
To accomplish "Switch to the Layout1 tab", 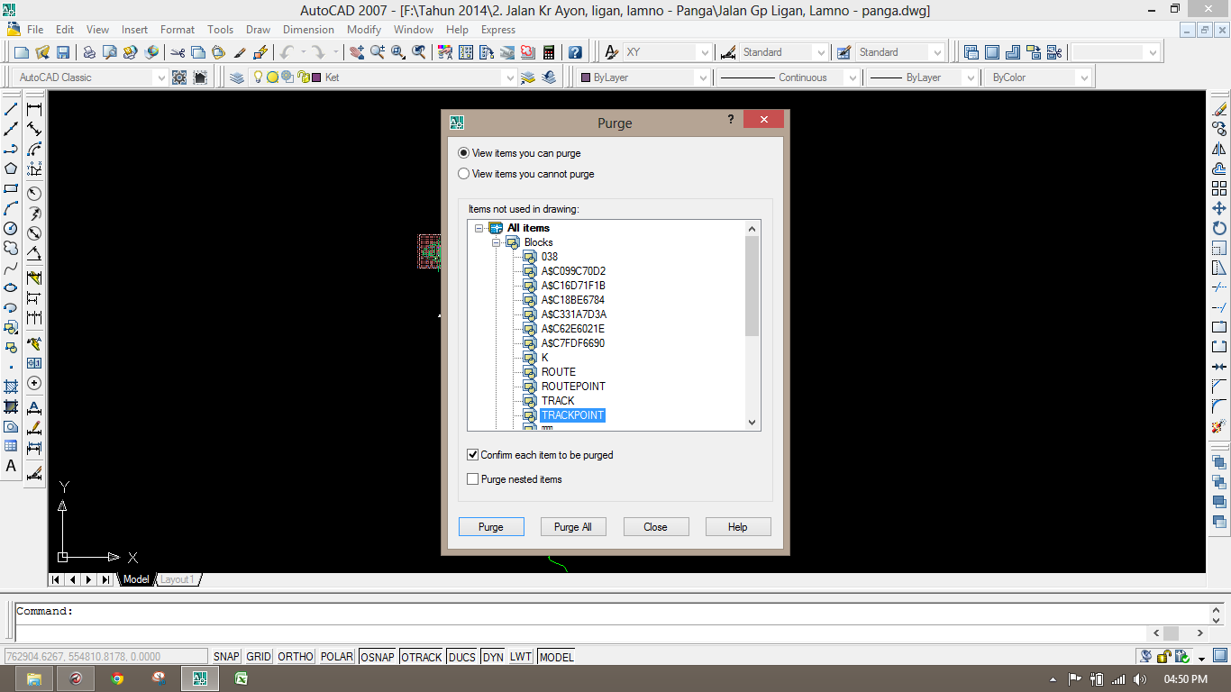I will pyautogui.click(x=178, y=579).
